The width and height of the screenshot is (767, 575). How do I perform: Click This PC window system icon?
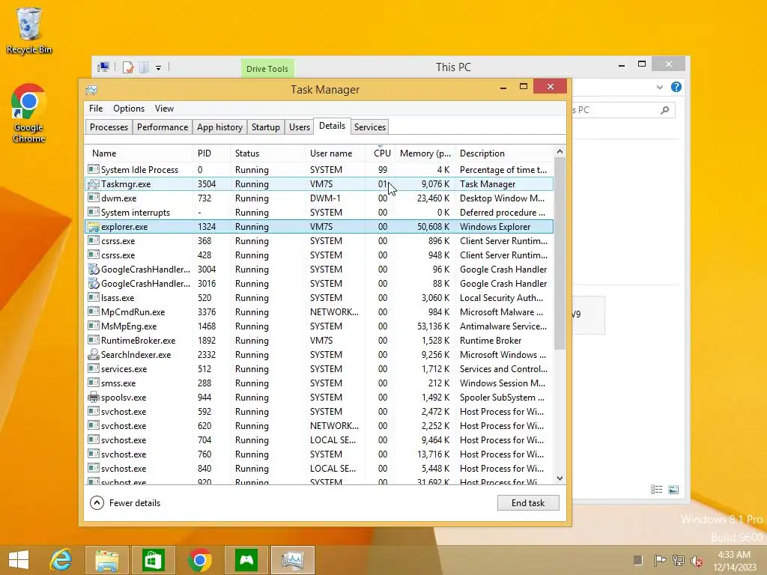pyautogui.click(x=103, y=67)
